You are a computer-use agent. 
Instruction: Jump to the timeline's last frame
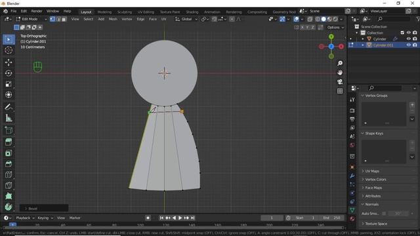click(192, 218)
